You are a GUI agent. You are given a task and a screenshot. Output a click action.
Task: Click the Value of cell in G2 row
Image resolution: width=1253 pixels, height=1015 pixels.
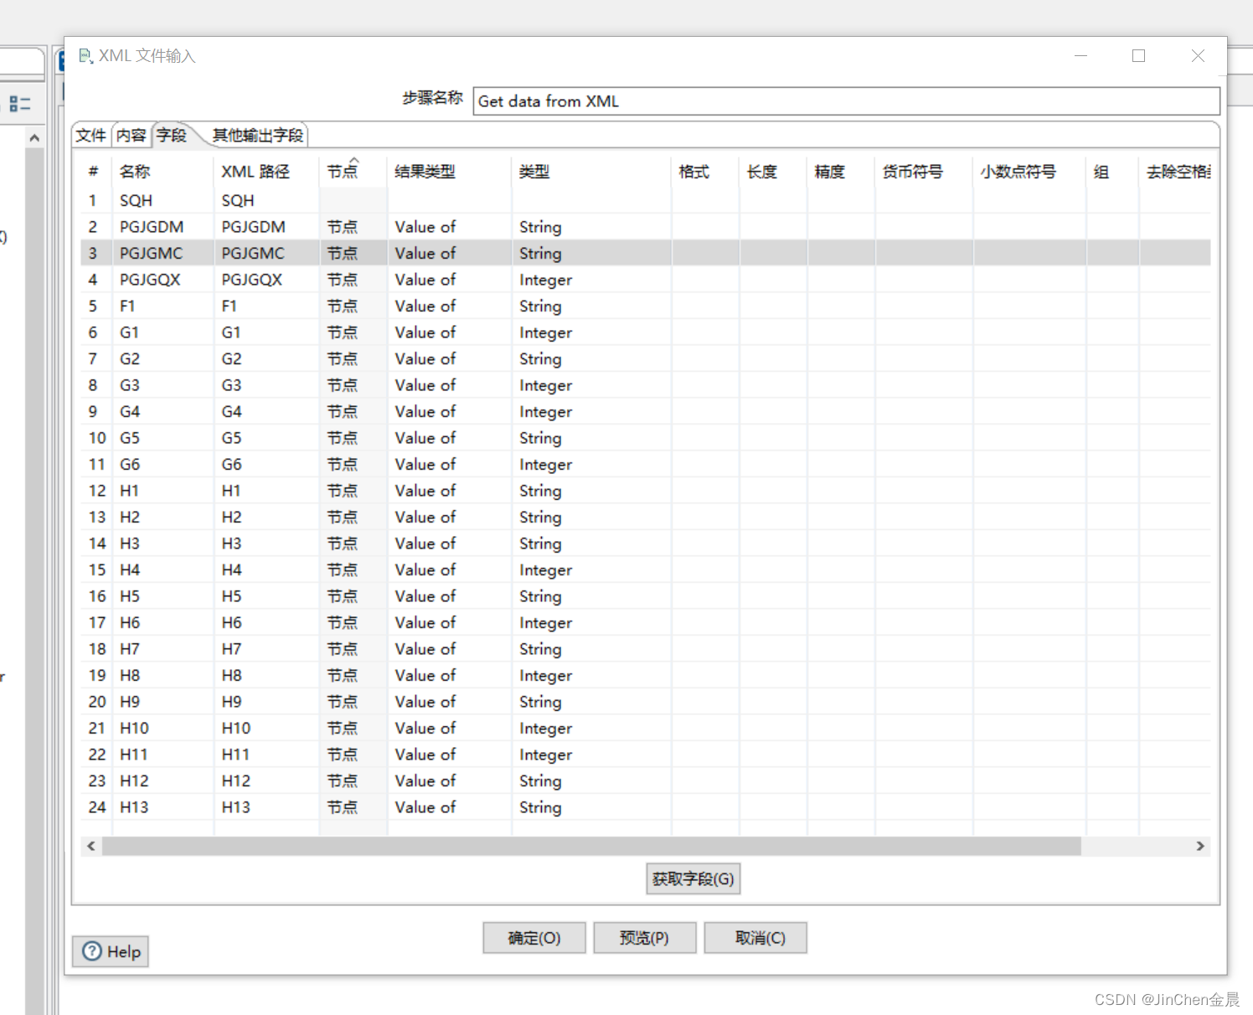tap(448, 358)
